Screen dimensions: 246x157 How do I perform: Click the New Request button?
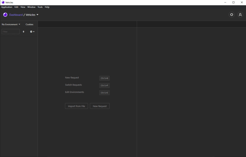pyautogui.click(x=100, y=106)
